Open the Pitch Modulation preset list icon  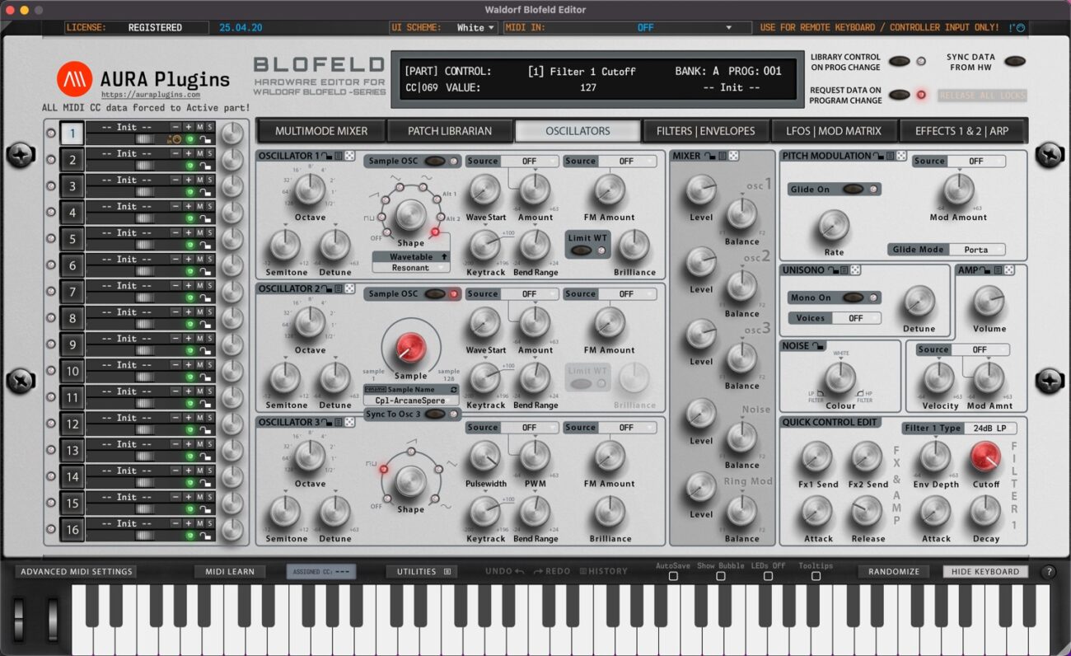coord(890,156)
